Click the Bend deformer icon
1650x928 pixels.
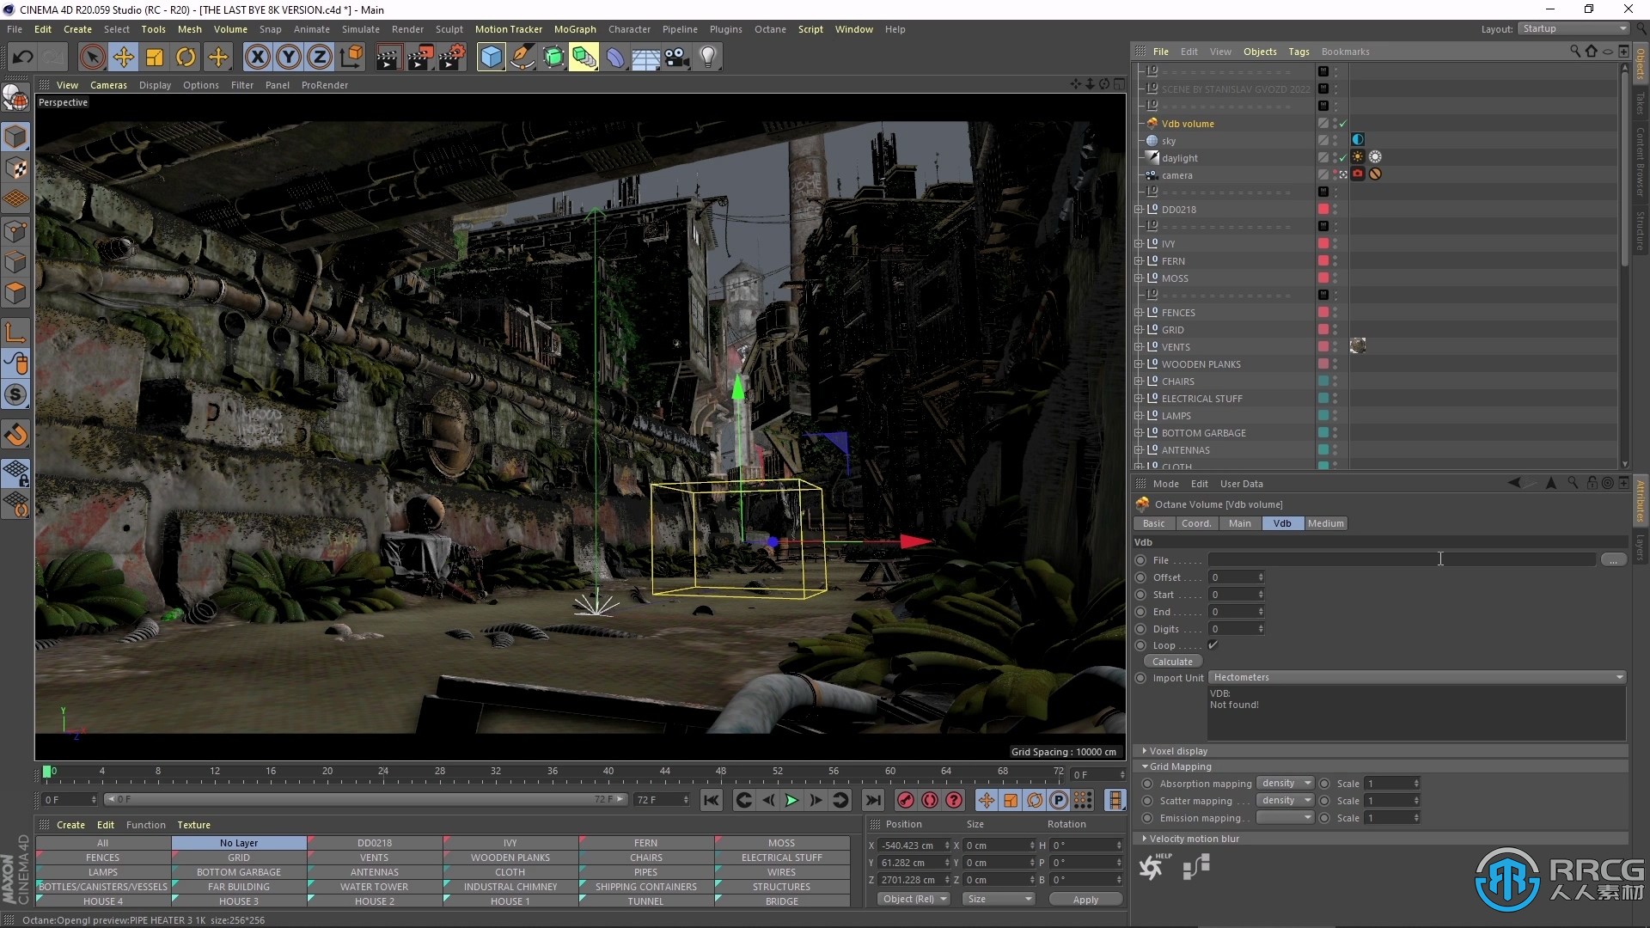point(615,58)
